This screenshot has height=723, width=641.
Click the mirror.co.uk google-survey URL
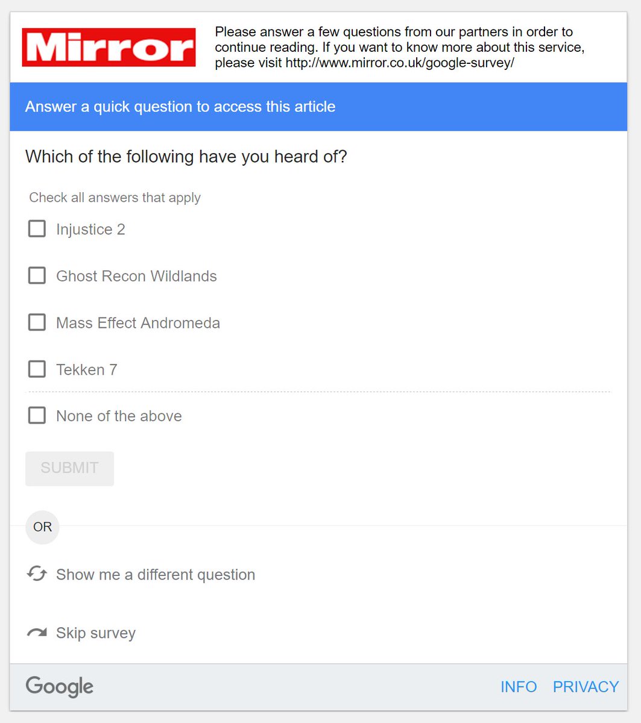(x=400, y=63)
